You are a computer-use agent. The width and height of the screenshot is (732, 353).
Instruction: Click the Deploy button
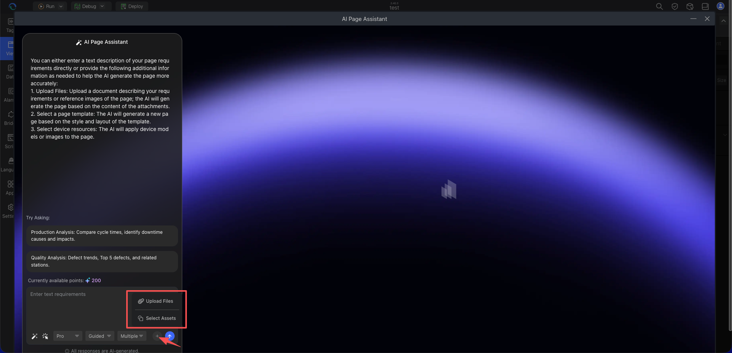pyautogui.click(x=132, y=6)
